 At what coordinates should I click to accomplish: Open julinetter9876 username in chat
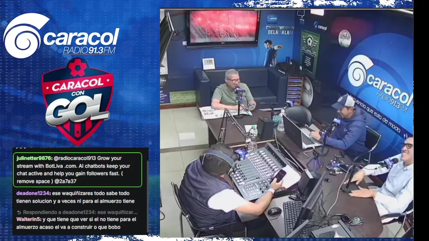pyautogui.click(x=34, y=158)
